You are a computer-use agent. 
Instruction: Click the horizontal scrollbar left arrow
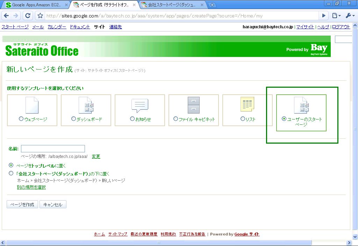pyautogui.click(x=2, y=243)
